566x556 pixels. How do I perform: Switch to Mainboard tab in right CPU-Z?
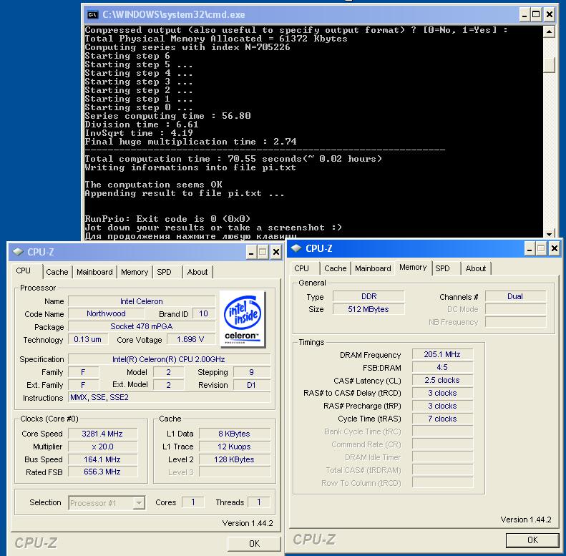(x=373, y=268)
